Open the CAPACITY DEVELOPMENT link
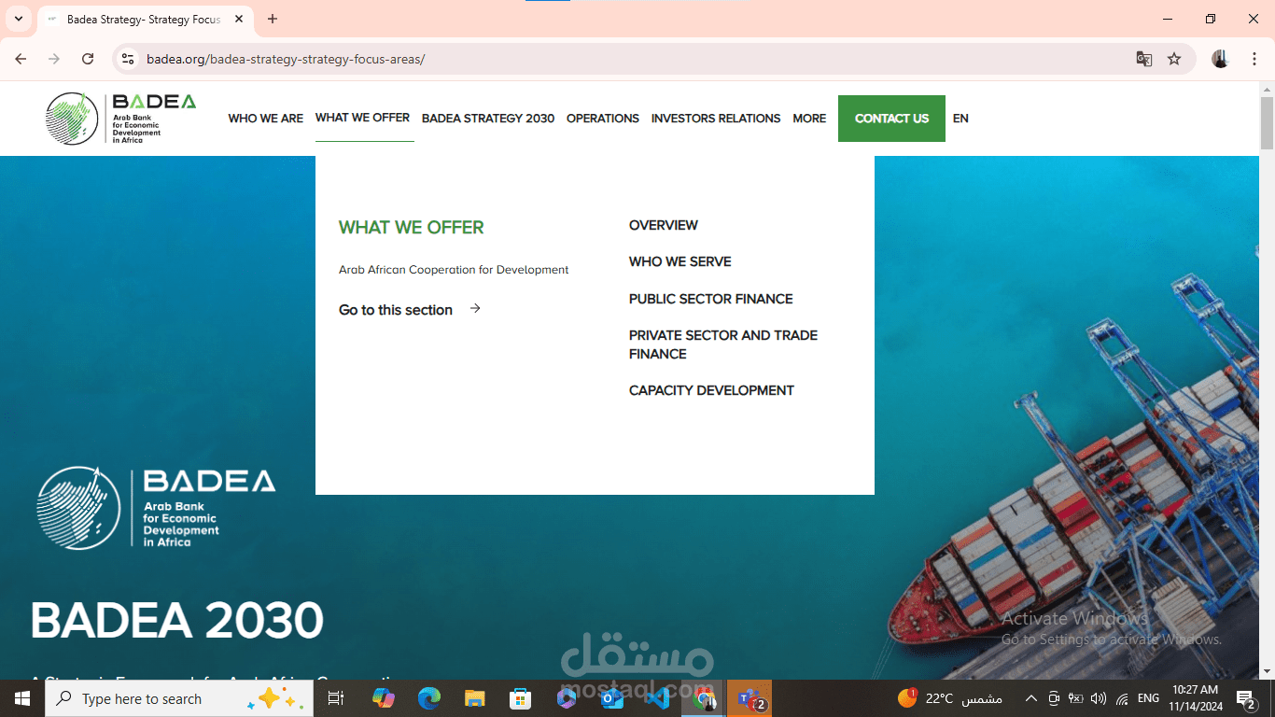This screenshot has width=1275, height=717. click(711, 390)
